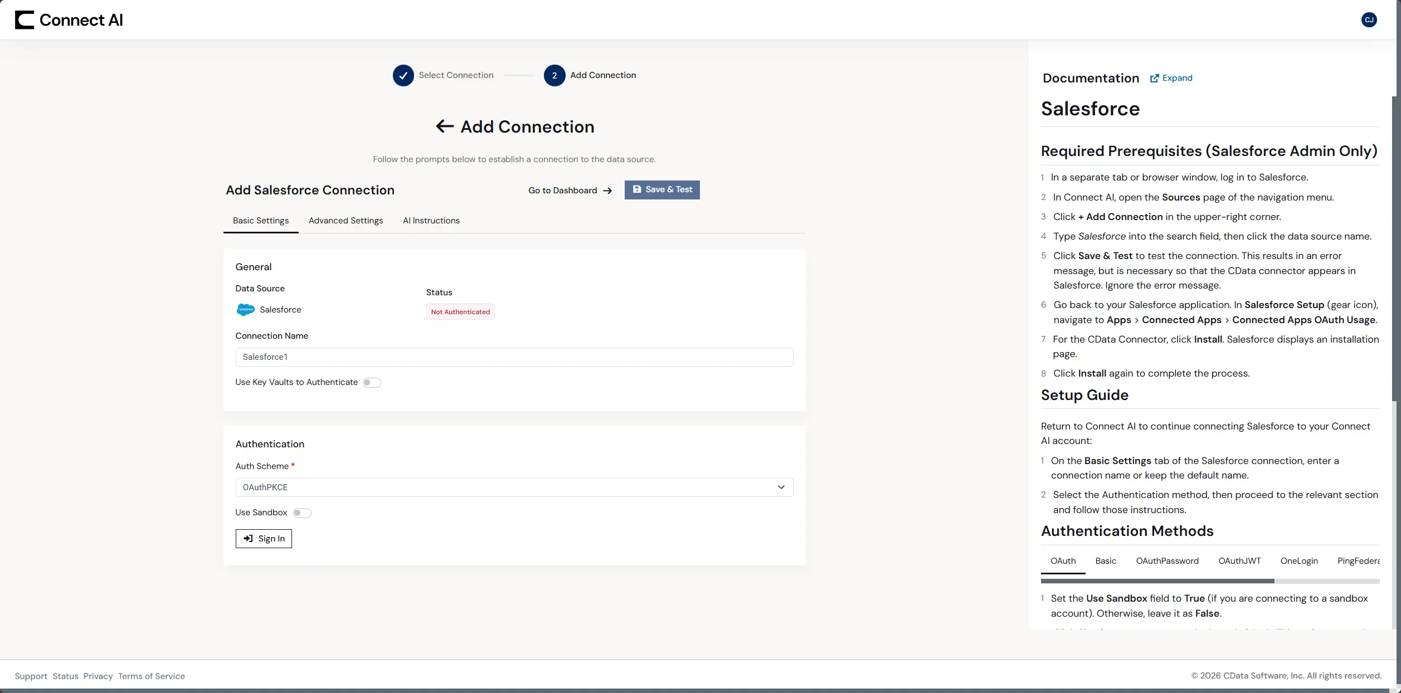Click the Authentication Methods heading
This screenshot has width=1401, height=693.
point(1127,531)
